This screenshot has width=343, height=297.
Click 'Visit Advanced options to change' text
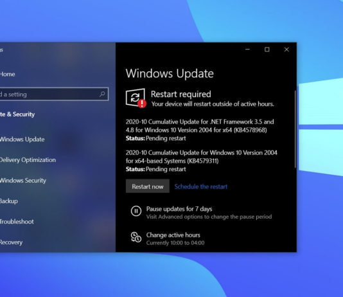pos(209,217)
